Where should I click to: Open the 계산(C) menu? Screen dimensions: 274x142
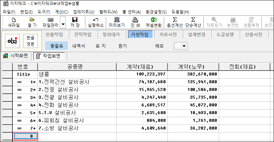pyautogui.click(x=61, y=12)
